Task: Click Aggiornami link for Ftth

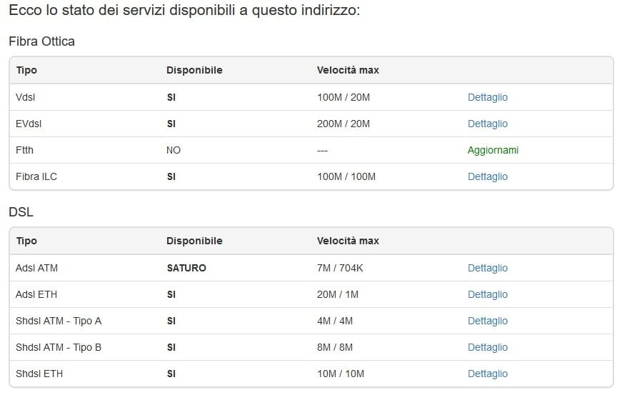Action: click(x=493, y=150)
